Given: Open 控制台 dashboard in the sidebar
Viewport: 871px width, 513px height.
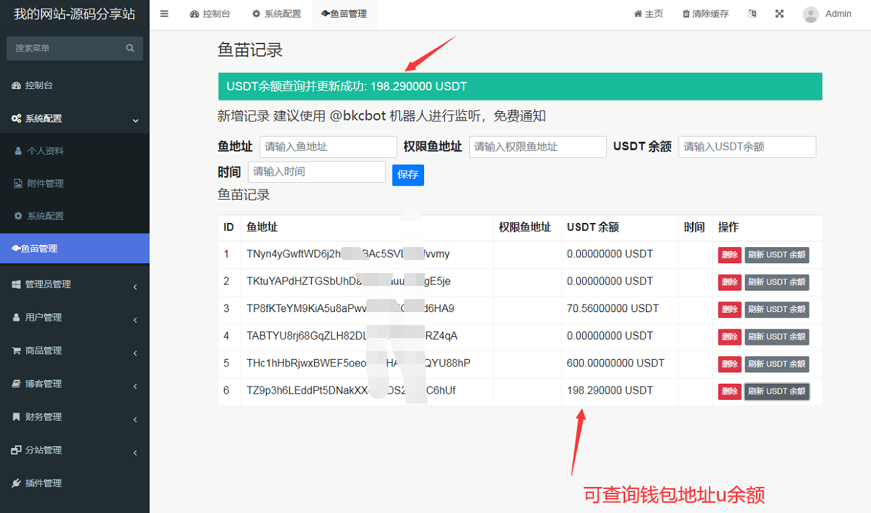Looking at the screenshot, I should (39, 85).
